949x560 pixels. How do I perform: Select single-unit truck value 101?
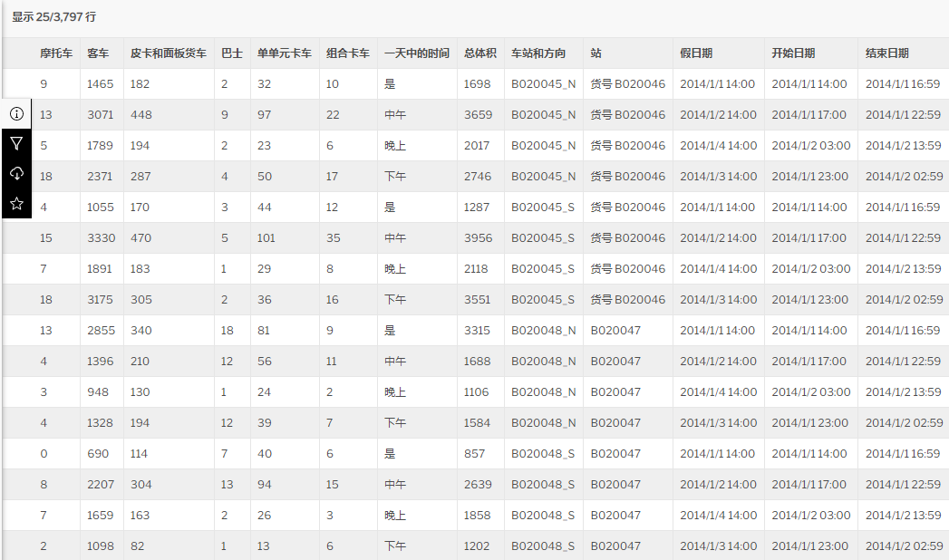pyautogui.click(x=266, y=238)
